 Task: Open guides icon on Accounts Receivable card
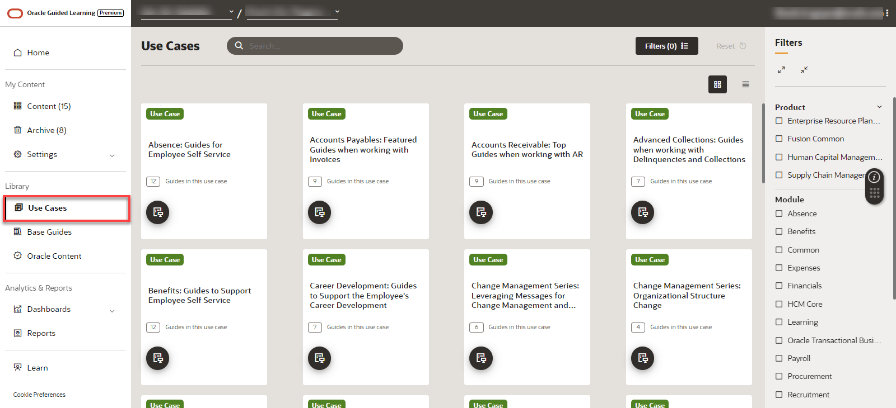(x=481, y=212)
